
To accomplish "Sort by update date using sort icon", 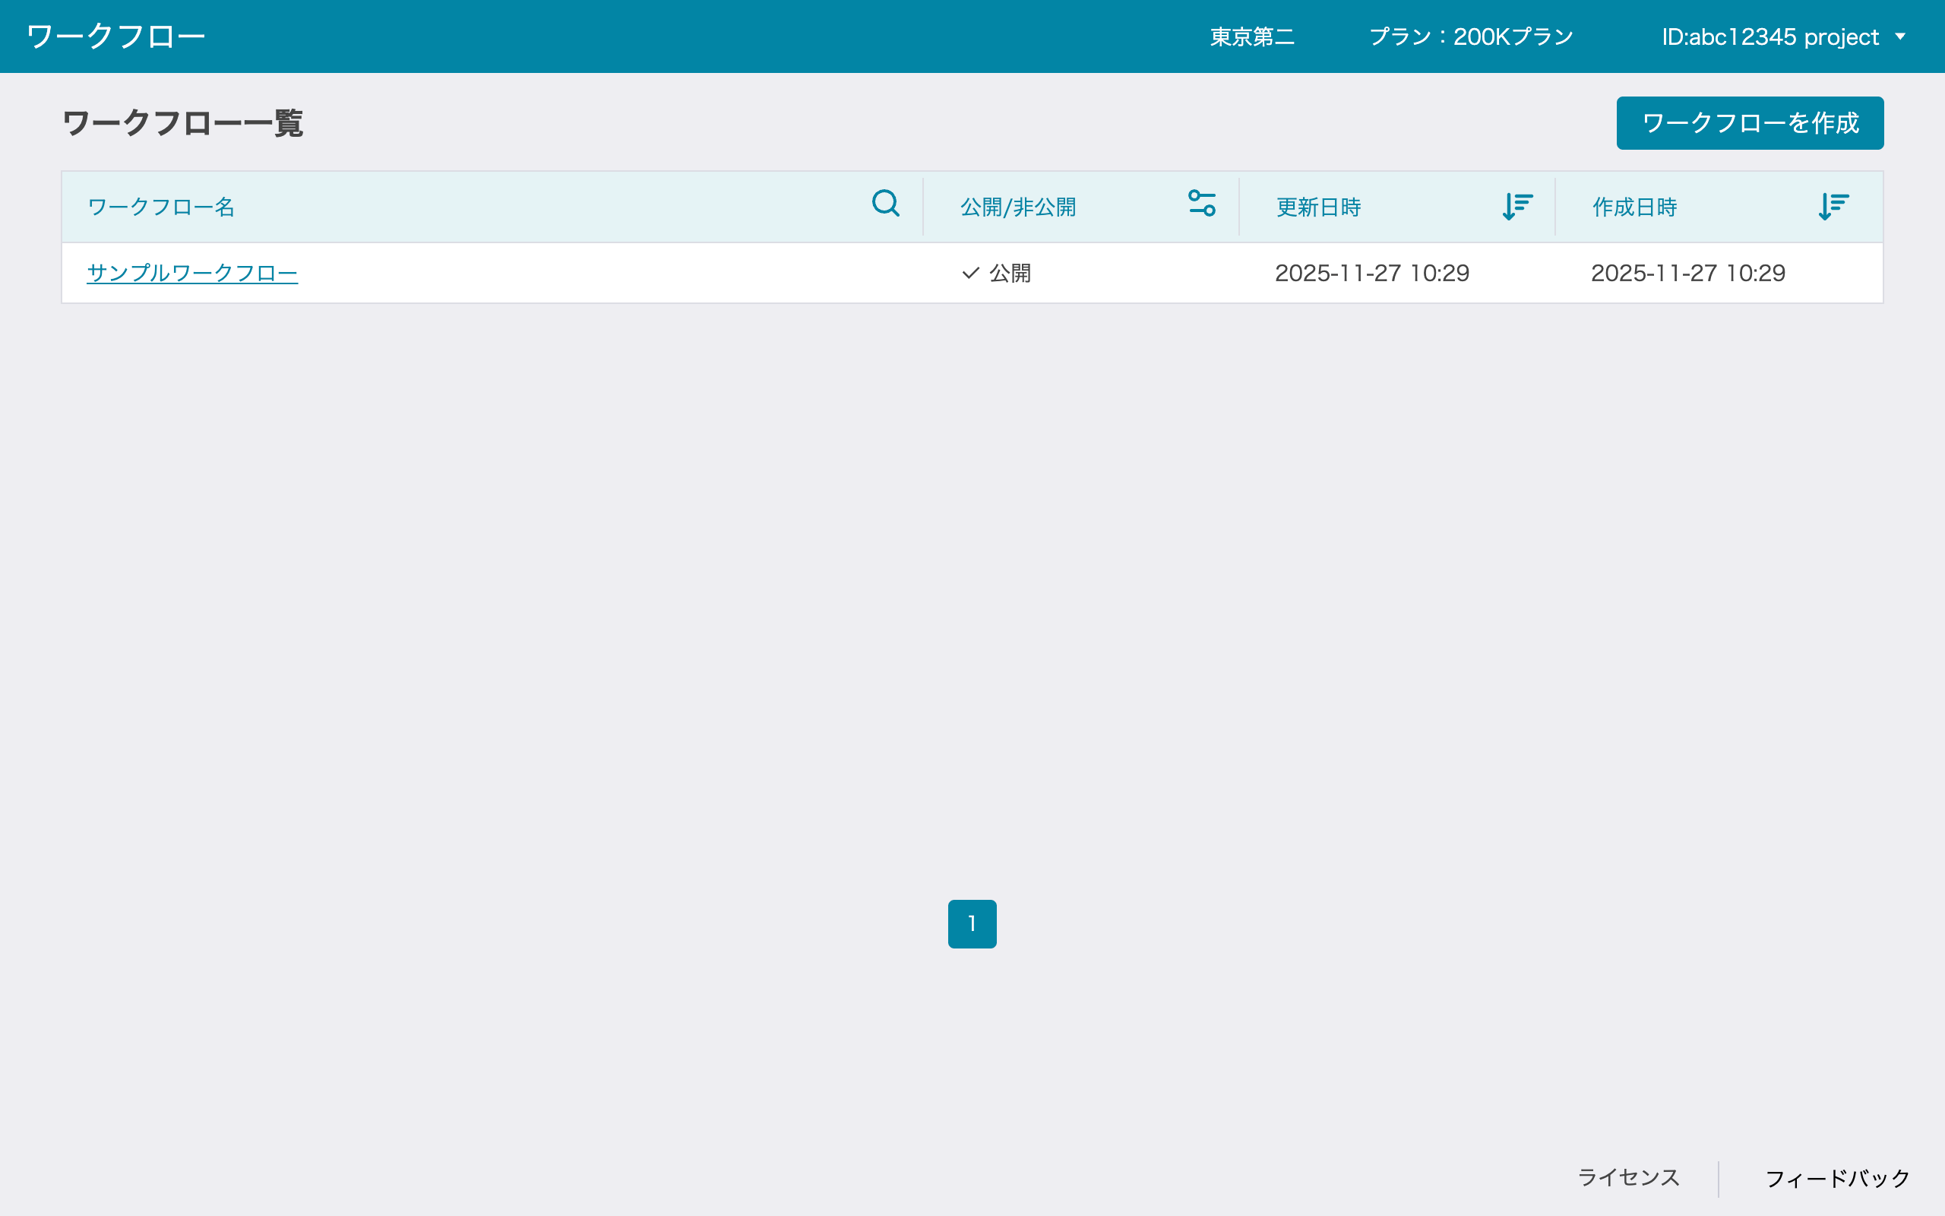I will click(x=1516, y=206).
